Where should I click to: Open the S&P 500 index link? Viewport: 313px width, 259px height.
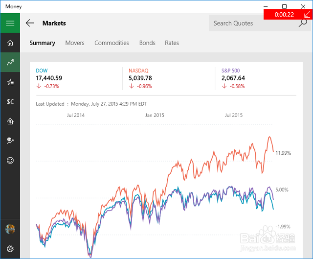pos(230,71)
